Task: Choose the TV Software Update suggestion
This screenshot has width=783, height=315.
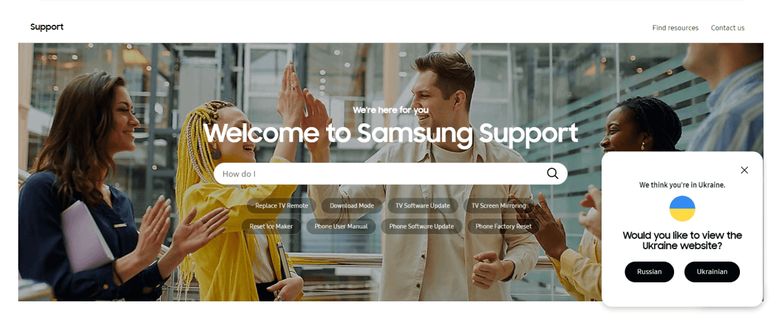Action: [x=423, y=205]
